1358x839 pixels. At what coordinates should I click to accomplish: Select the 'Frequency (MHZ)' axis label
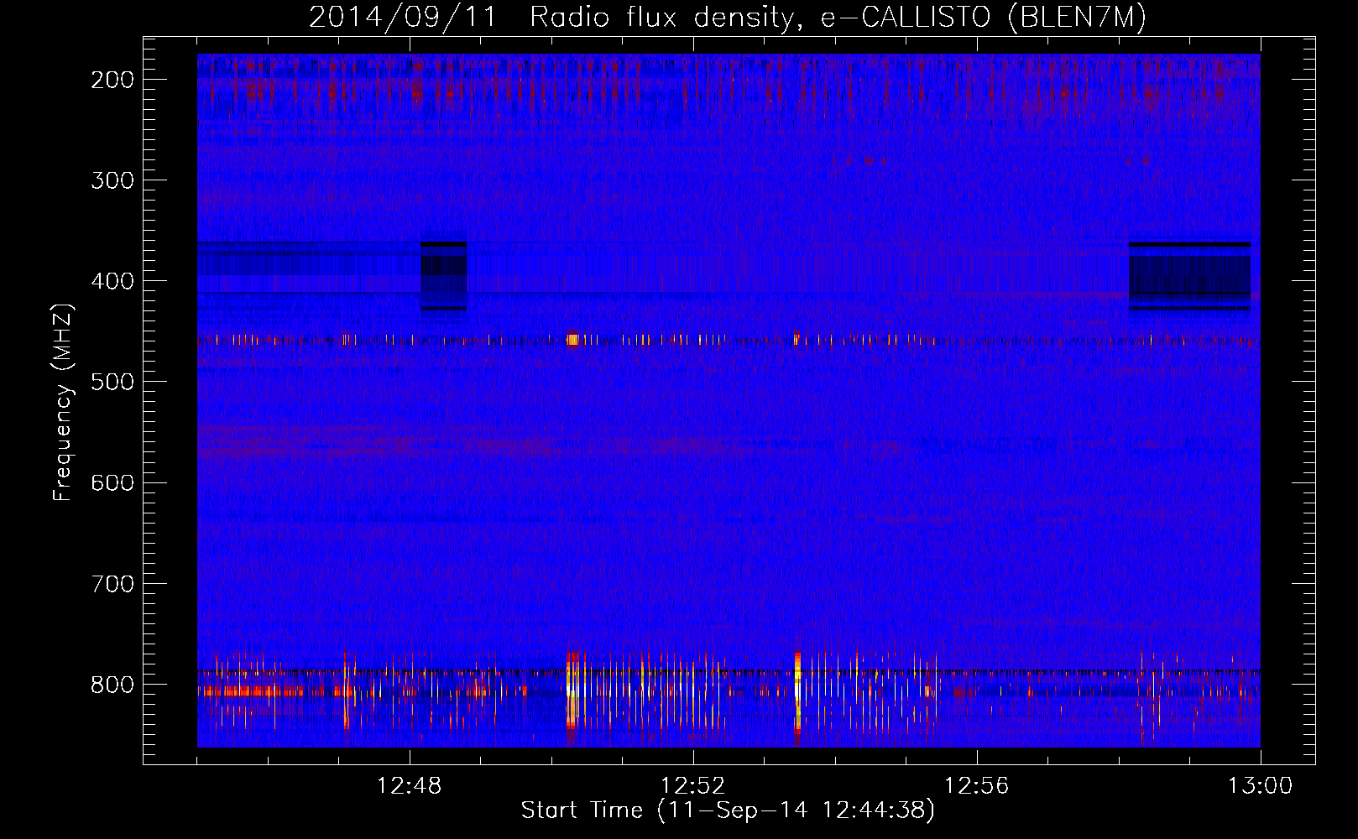[63, 402]
